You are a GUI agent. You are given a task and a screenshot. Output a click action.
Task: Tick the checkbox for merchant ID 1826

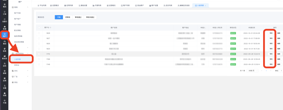[x=39, y=43]
